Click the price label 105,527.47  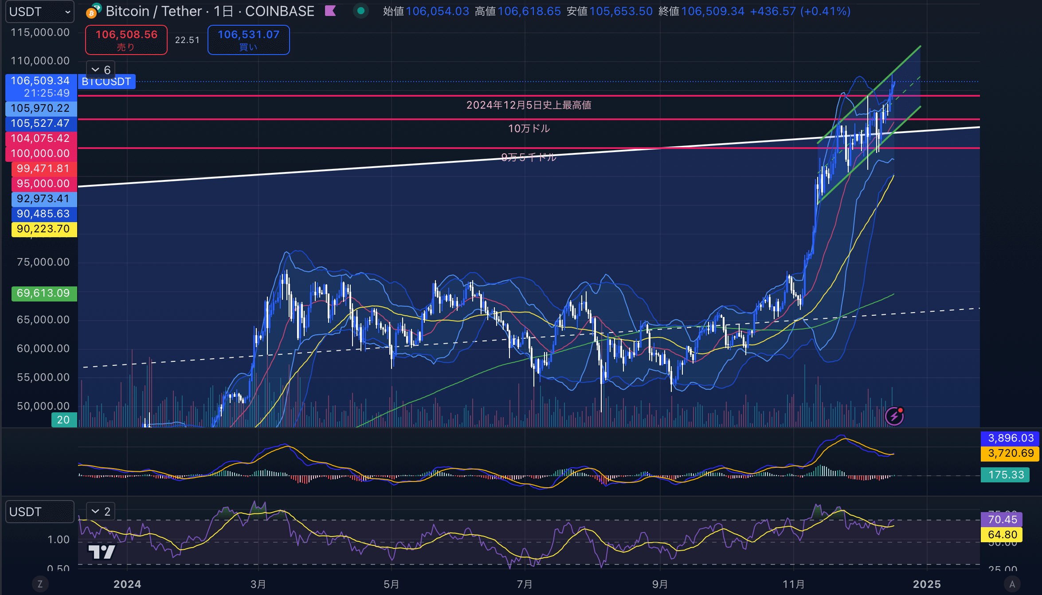tap(41, 123)
